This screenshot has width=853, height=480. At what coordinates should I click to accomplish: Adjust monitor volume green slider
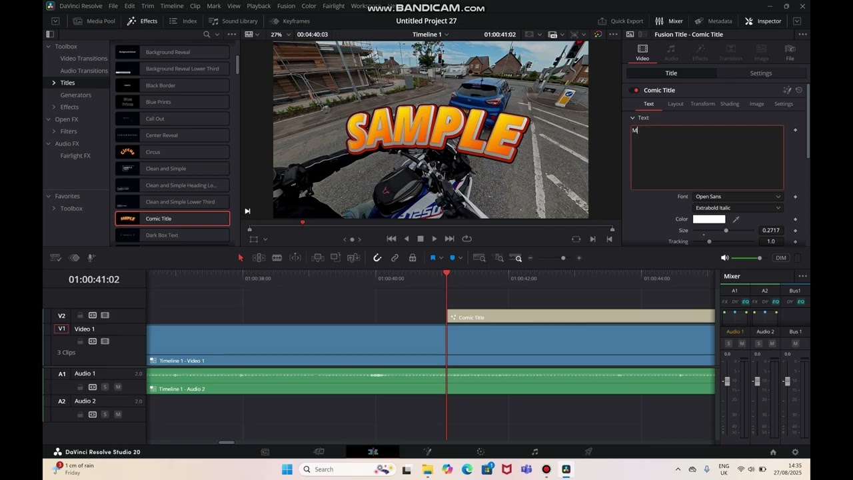[759, 258]
